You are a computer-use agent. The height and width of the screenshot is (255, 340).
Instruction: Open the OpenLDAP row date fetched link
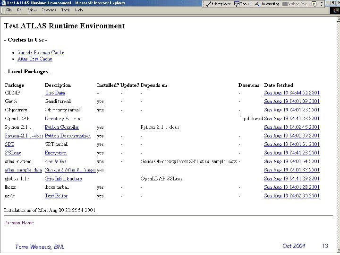point(292,119)
